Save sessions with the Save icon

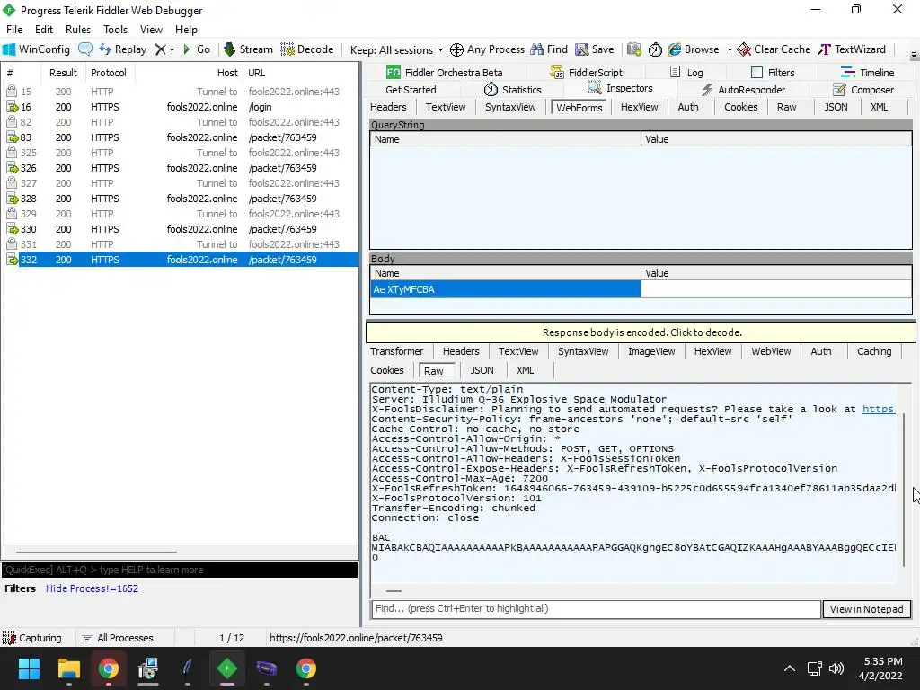coord(595,49)
